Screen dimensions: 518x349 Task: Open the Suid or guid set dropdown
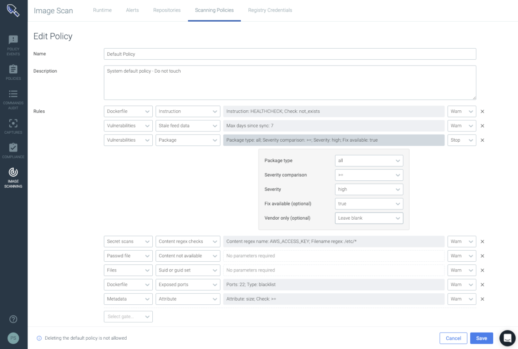188,270
